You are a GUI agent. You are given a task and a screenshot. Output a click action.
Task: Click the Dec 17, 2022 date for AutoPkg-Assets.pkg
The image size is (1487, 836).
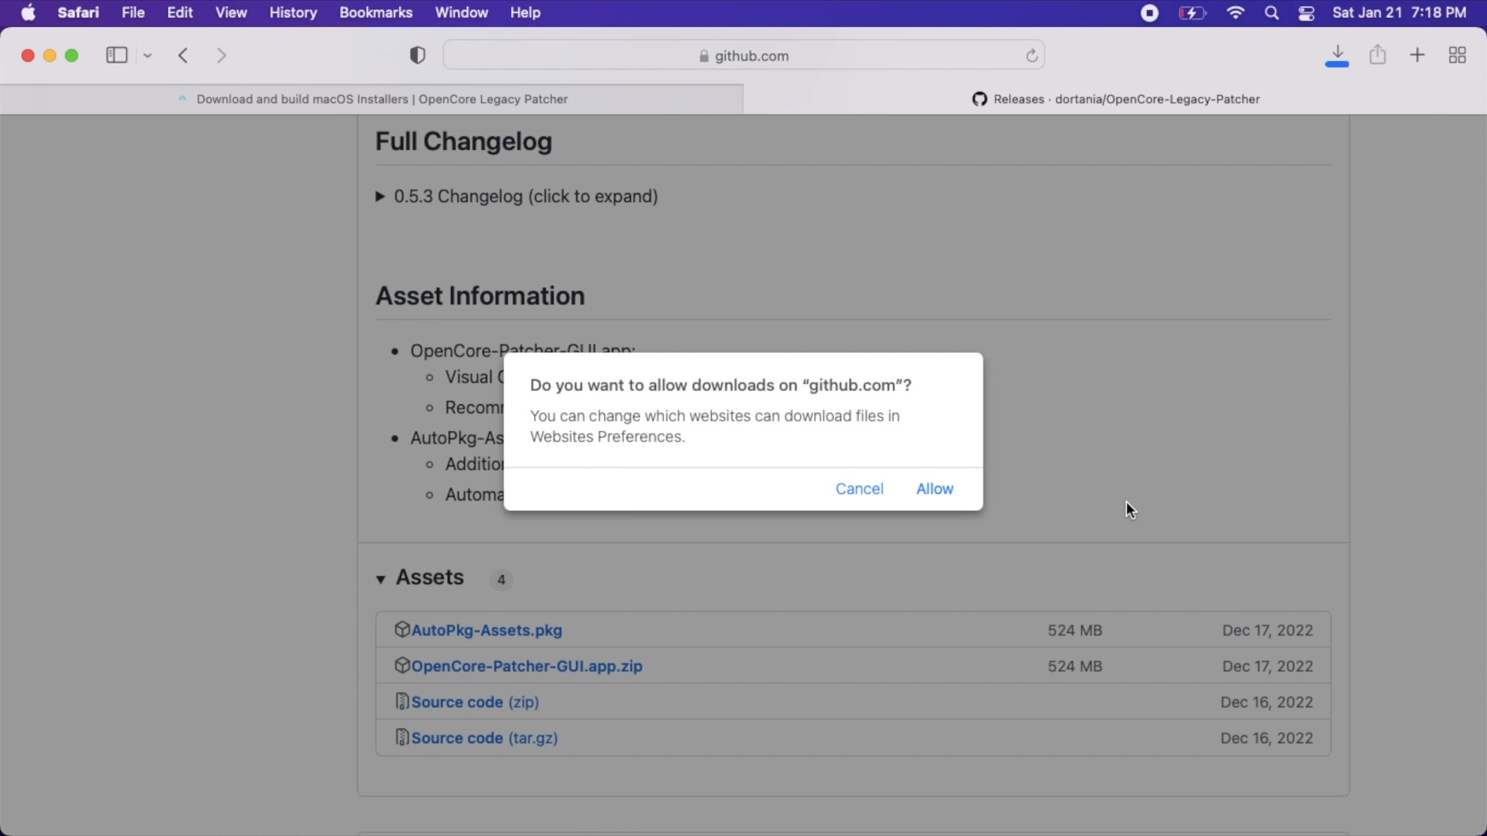coord(1267,630)
